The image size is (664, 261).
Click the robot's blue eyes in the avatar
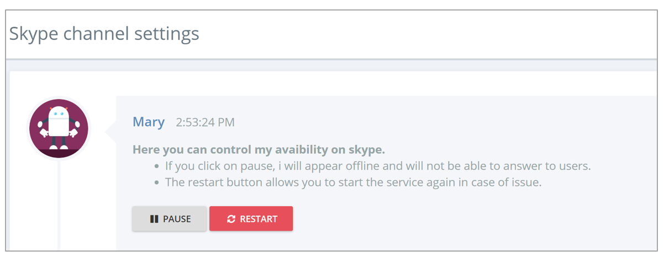(59, 114)
